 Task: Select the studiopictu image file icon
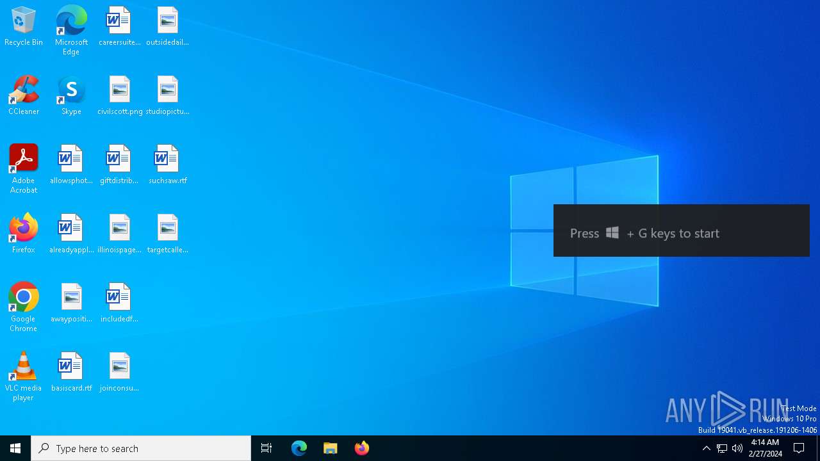[x=167, y=96]
